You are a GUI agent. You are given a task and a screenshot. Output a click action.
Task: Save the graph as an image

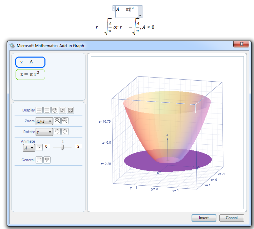click(x=47, y=160)
